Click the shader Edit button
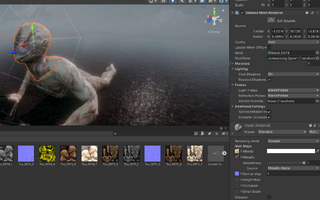The height and width of the screenshot is (200, 320). (x=314, y=132)
